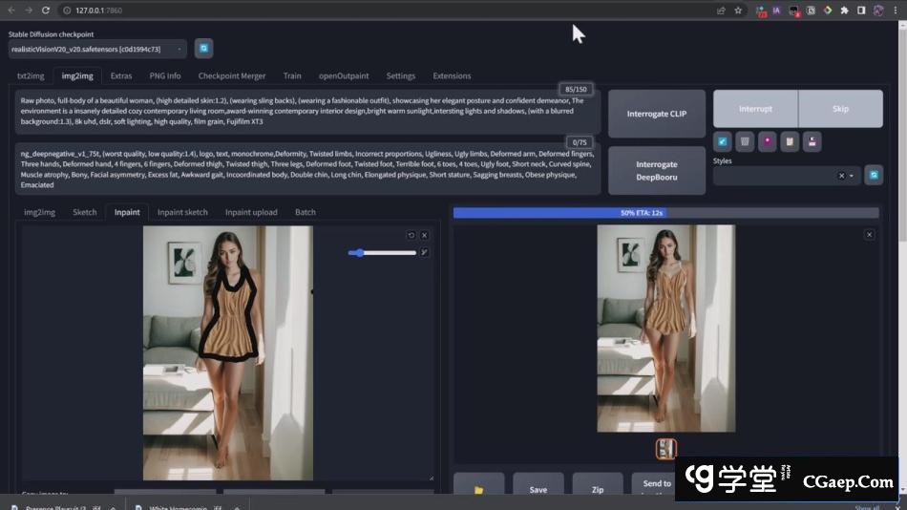Close the output preview image

(869, 235)
